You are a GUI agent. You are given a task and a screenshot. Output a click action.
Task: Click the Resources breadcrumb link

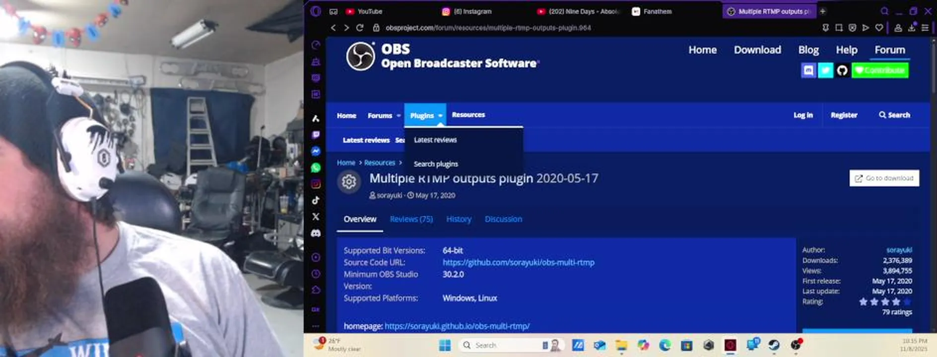point(379,163)
